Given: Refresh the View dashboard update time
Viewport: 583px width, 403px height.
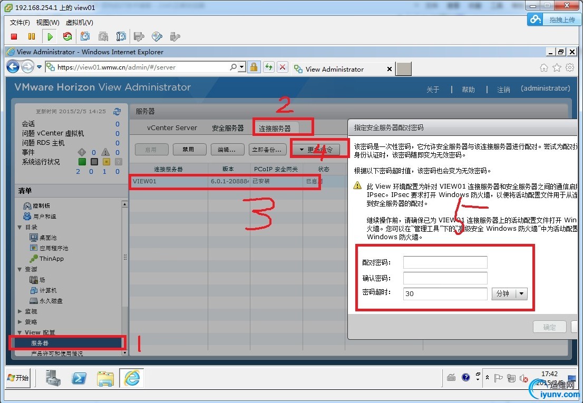Looking at the screenshot, I should [117, 112].
